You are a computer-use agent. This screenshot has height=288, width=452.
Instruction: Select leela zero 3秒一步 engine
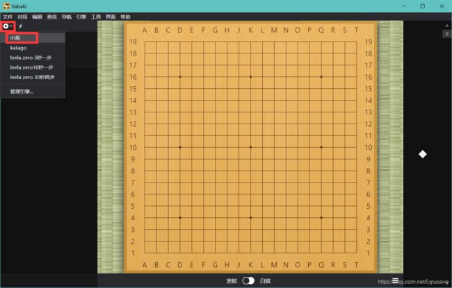pos(31,58)
